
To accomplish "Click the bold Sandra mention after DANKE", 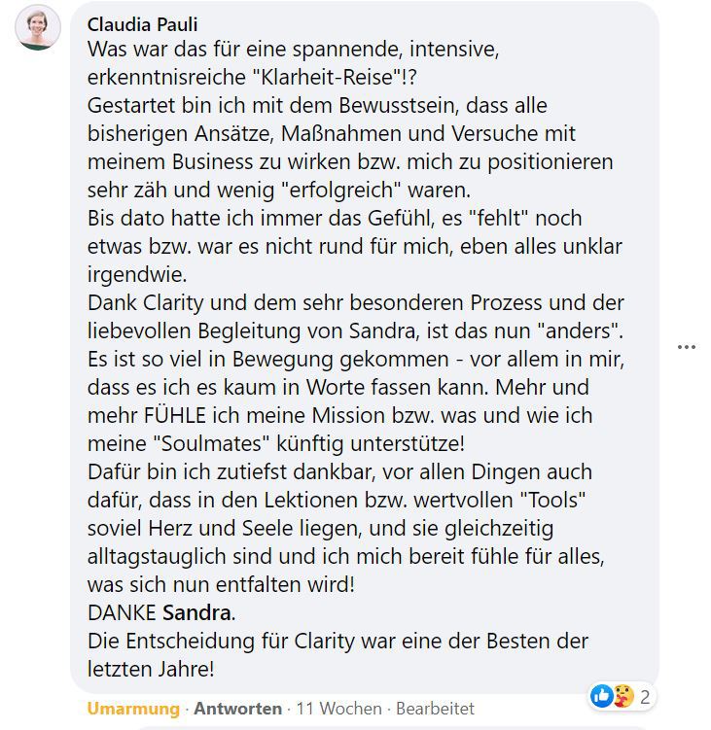I will (197, 613).
